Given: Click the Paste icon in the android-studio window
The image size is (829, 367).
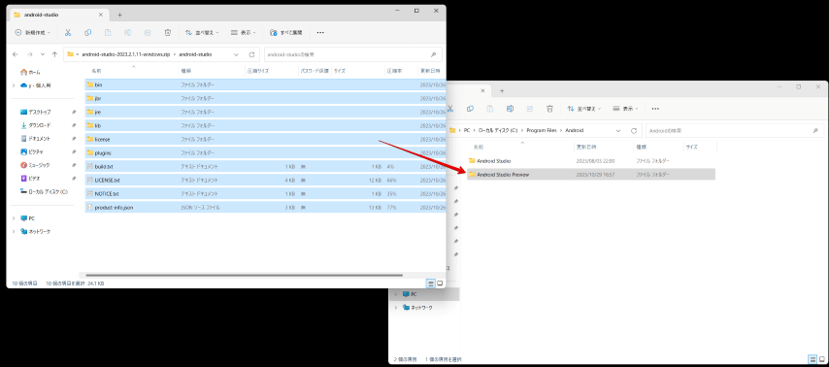Looking at the screenshot, I should click(x=108, y=32).
